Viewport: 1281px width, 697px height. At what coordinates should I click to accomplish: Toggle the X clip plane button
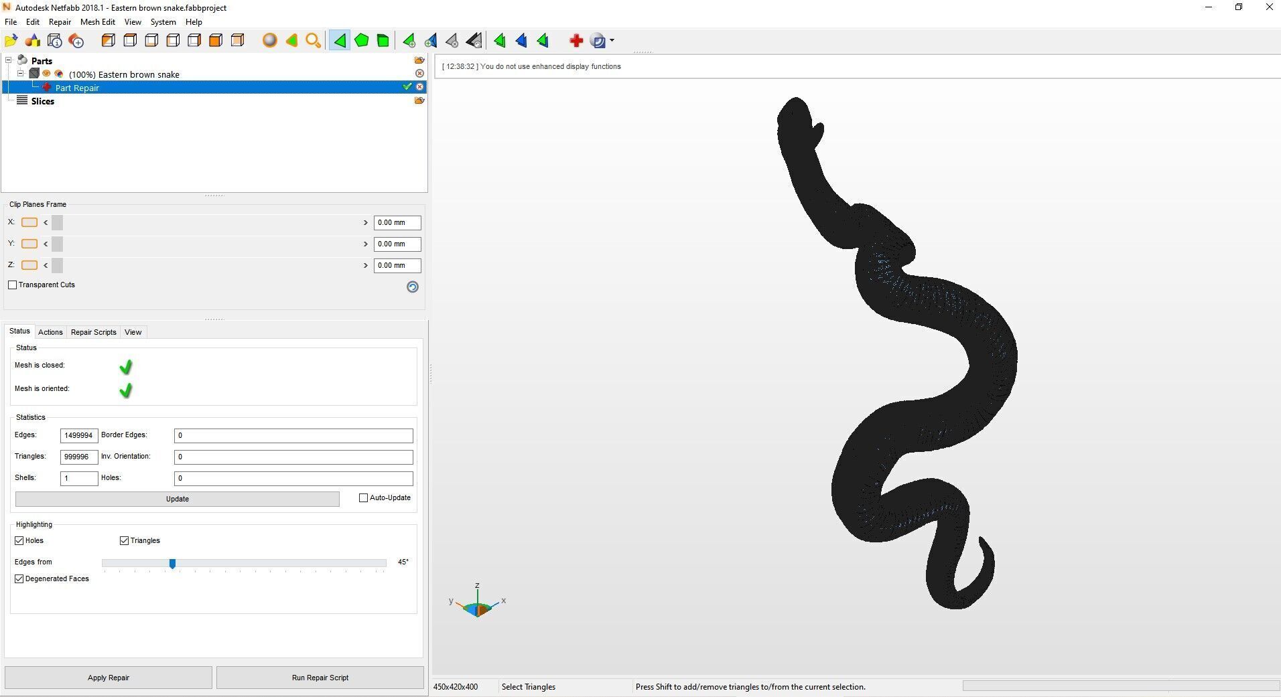29,222
